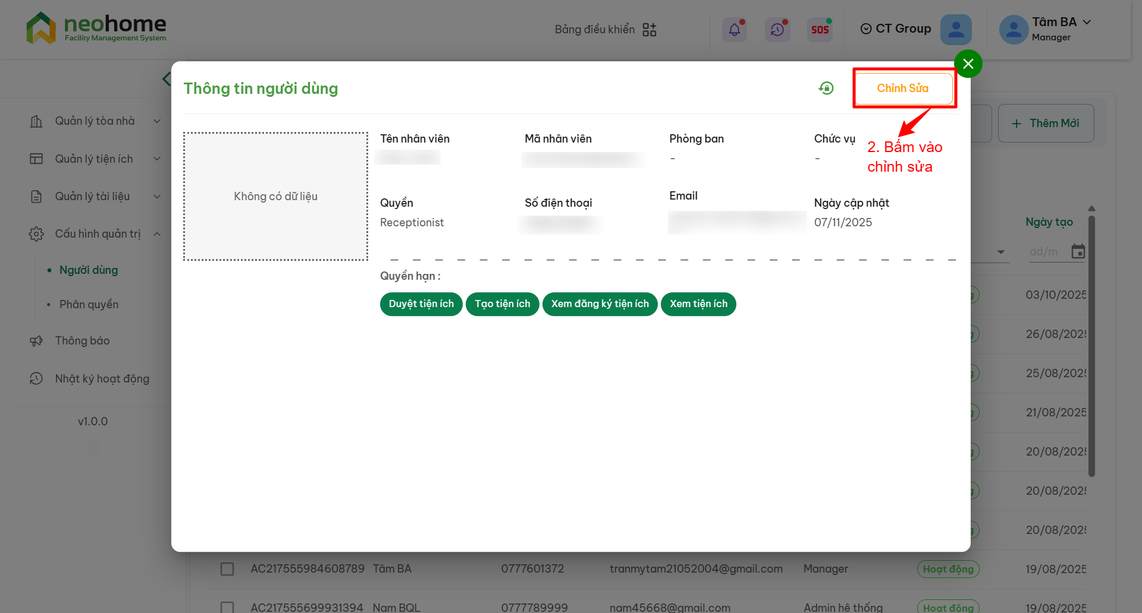Screen dimensions: 1142x613
Task: Open the dashboard grid icon
Action: (650, 30)
